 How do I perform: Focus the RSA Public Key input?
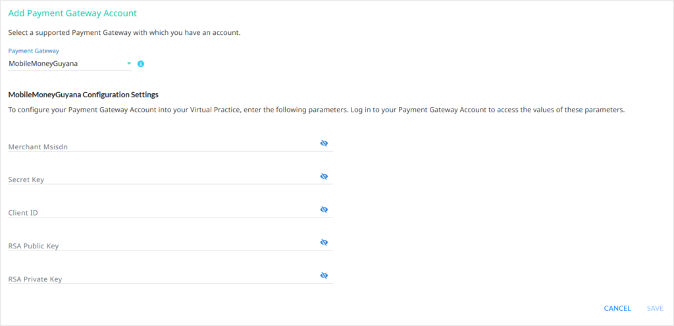tap(163, 246)
